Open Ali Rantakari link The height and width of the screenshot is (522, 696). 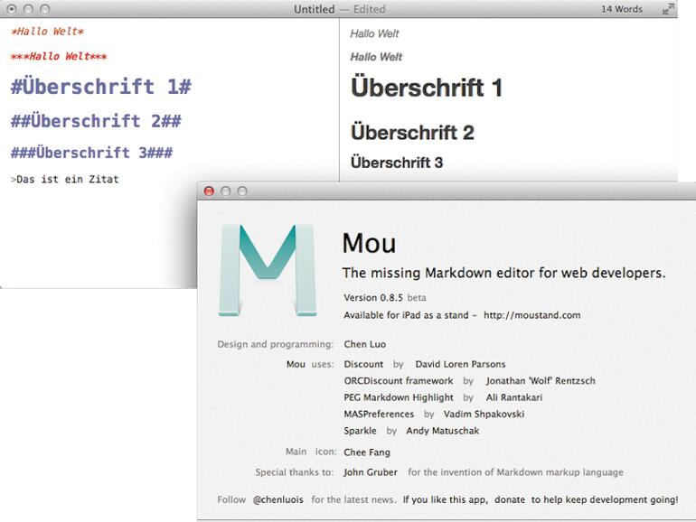[x=513, y=397]
